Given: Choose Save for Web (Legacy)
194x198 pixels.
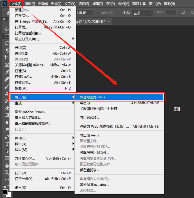Looking at the screenshot, I should 119,126.
